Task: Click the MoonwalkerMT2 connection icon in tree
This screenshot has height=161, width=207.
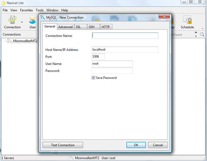Action: pos(9,41)
